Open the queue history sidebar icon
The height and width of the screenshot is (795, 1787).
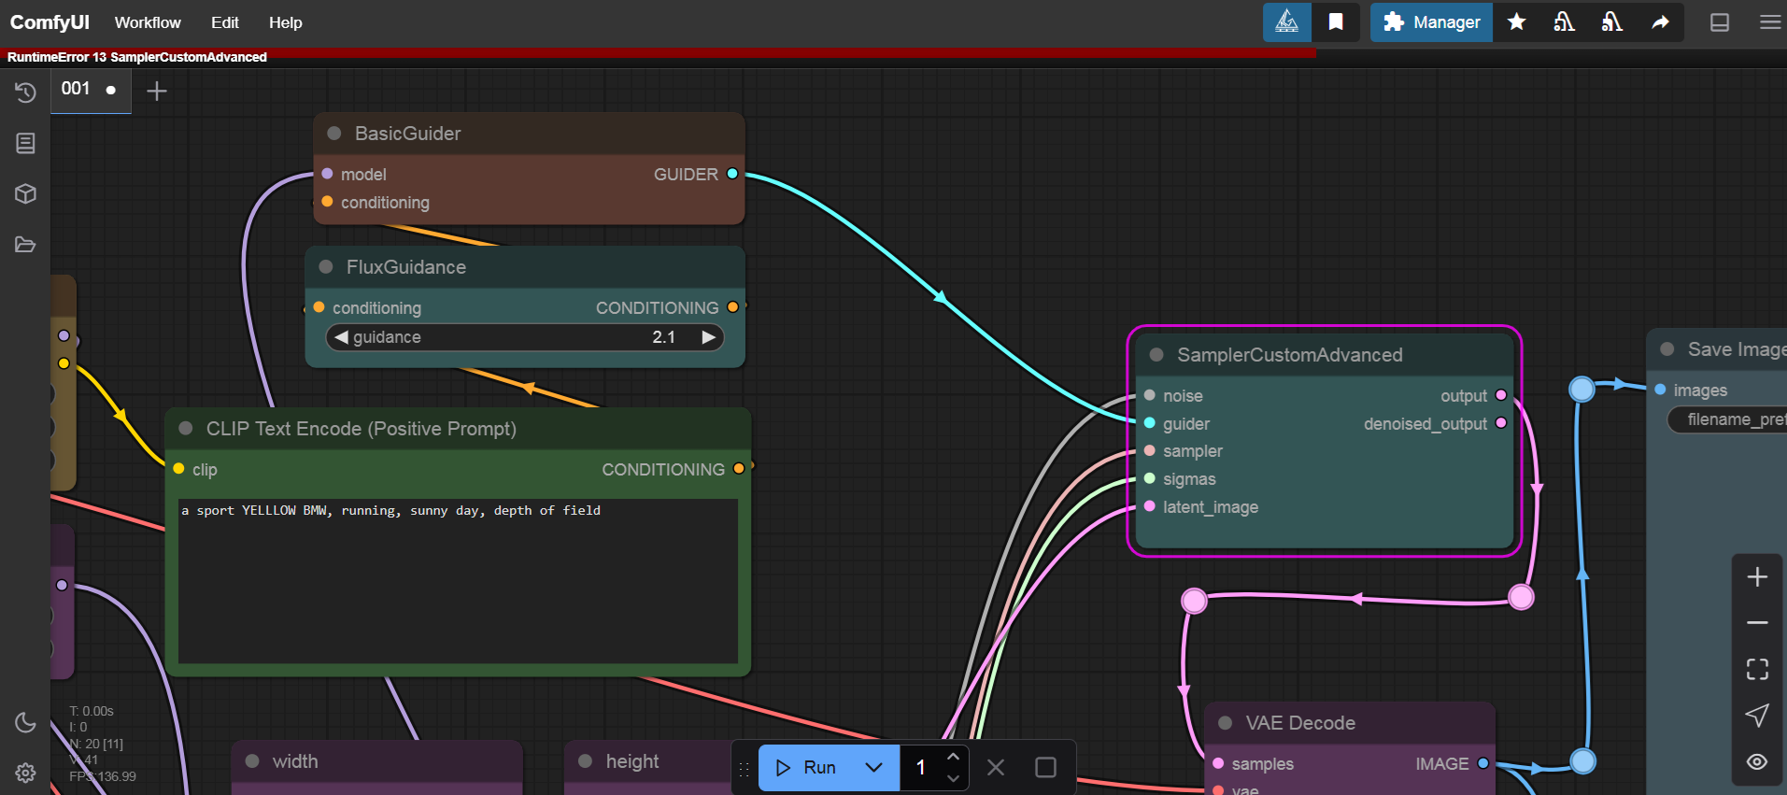pyautogui.click(x=25, y=92)
